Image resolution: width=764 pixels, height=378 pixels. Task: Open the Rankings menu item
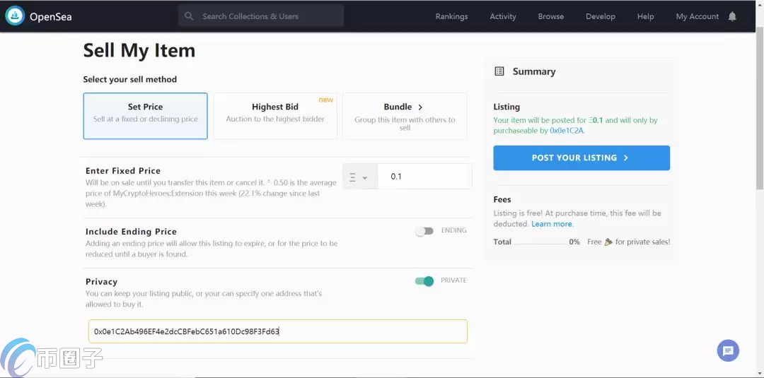tap(451, 16)
